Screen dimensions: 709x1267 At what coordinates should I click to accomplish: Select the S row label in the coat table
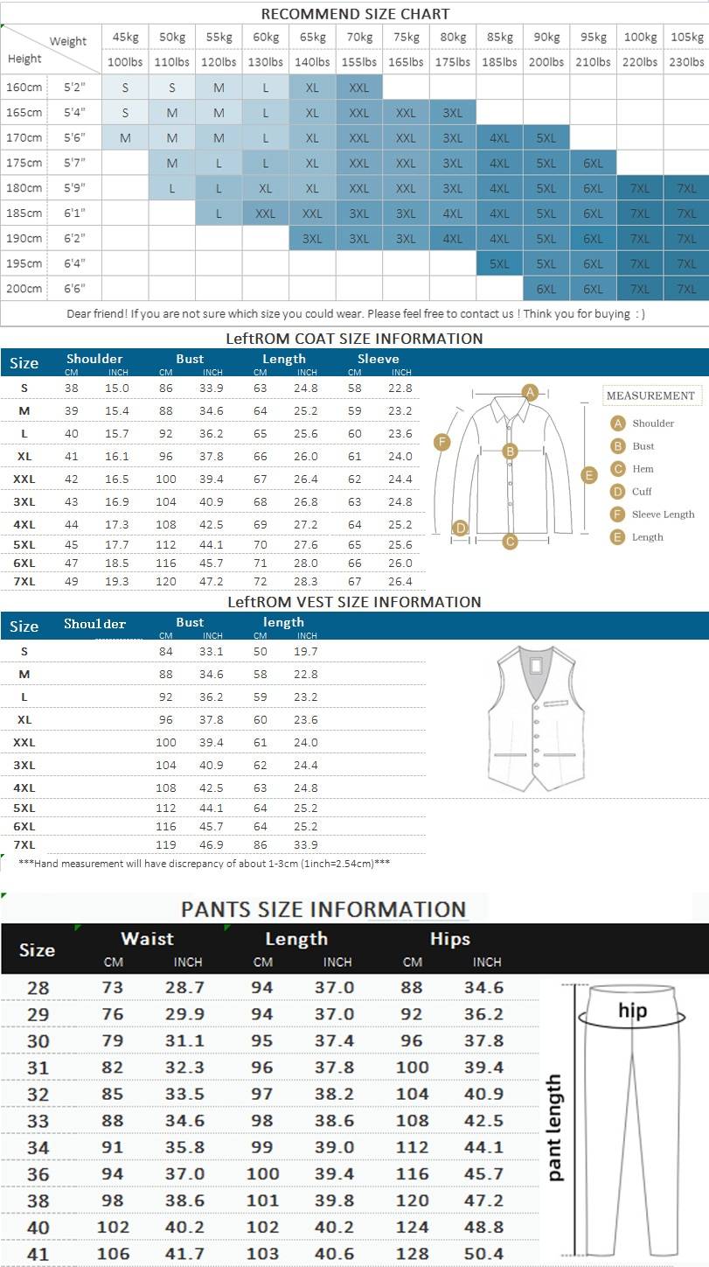[x=24, y=388]
